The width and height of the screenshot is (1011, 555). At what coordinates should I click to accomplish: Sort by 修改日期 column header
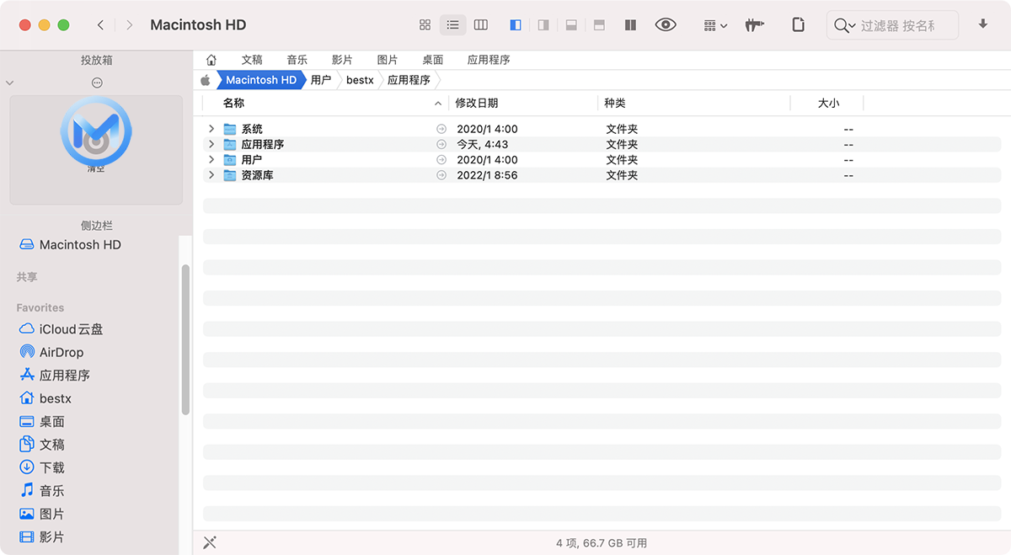(x=477, y=103)
